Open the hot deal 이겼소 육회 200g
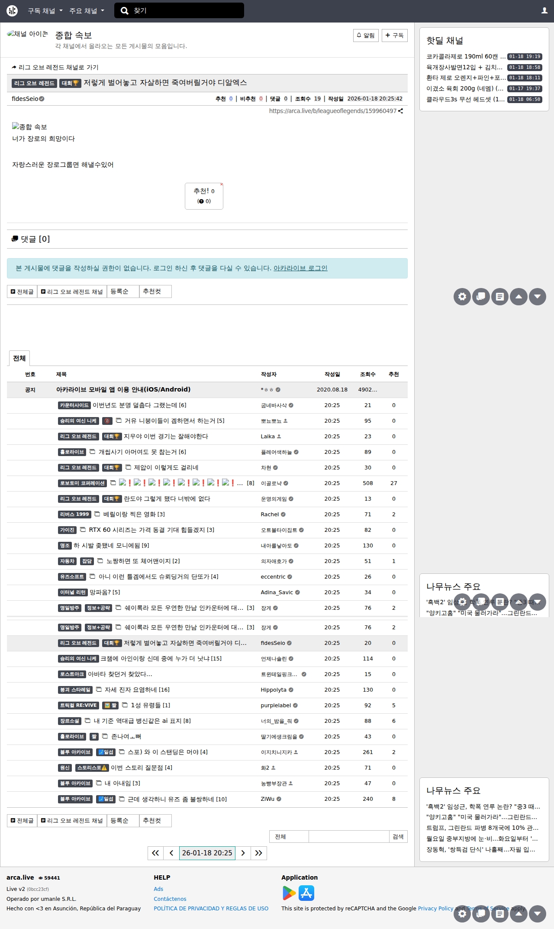554x929 pixels. (465, 88)
